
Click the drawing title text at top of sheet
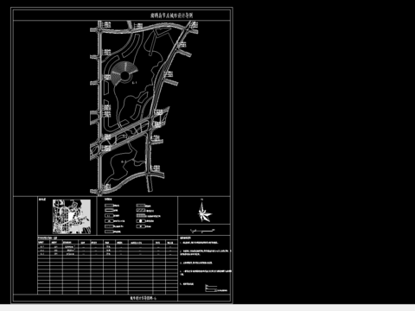(171, 16)
